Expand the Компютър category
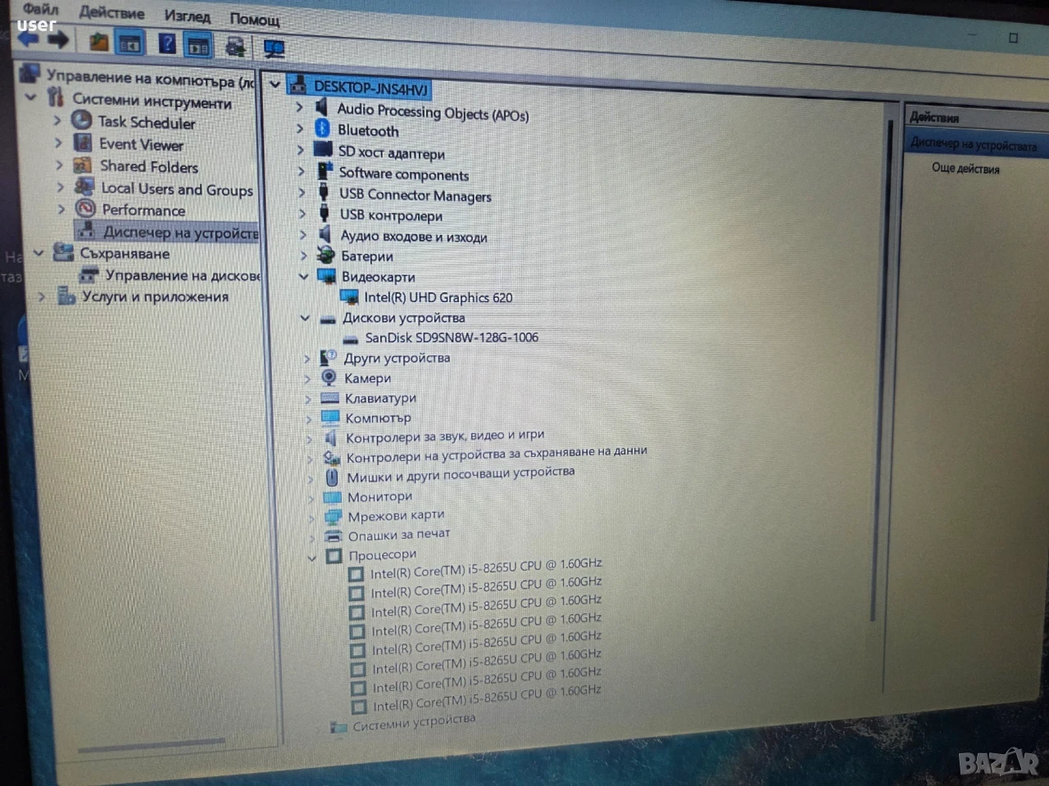This screenshot has height=786, width=1049. click(308, 418)
